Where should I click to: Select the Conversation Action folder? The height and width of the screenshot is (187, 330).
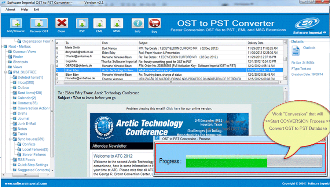[x=34, y=108]
